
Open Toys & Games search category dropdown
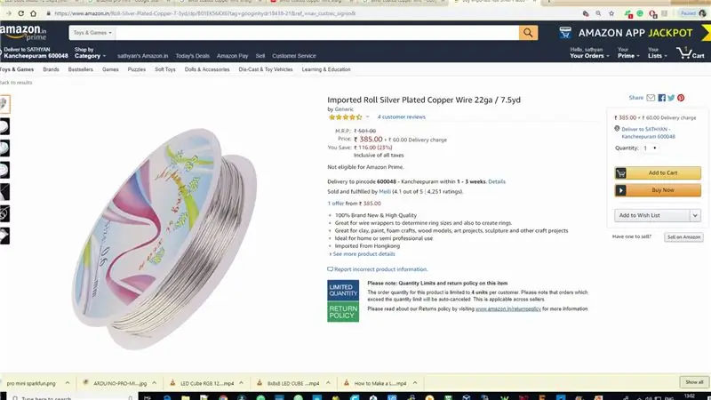pos(92,33)
